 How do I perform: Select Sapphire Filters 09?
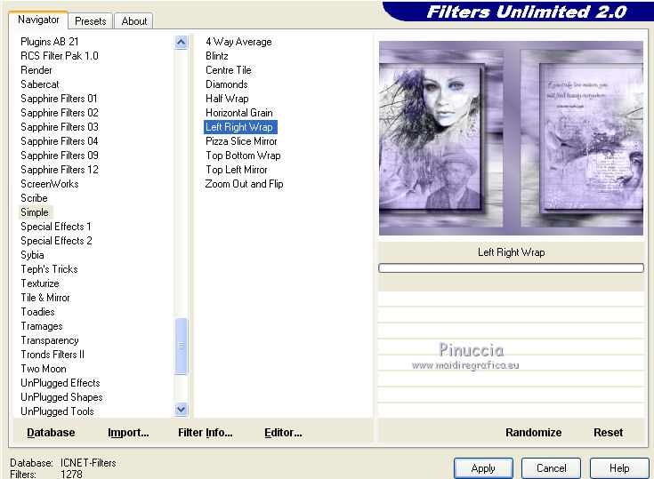click(60, 155)
